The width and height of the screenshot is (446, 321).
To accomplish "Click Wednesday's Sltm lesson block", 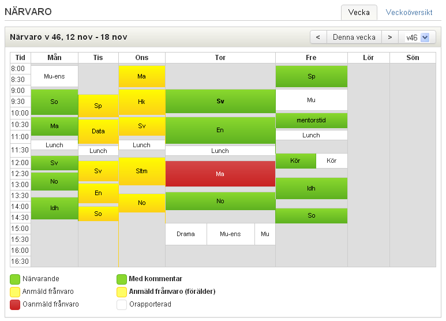I will point(142,171).
